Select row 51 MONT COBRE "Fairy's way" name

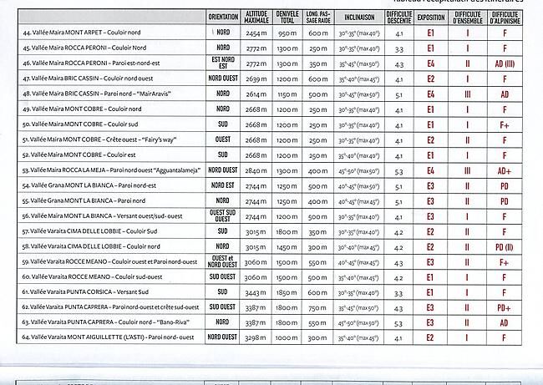99,139
